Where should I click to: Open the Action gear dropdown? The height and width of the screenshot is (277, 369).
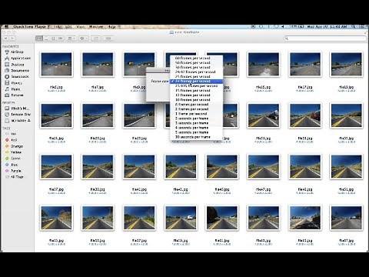click(x=83, y=38)
